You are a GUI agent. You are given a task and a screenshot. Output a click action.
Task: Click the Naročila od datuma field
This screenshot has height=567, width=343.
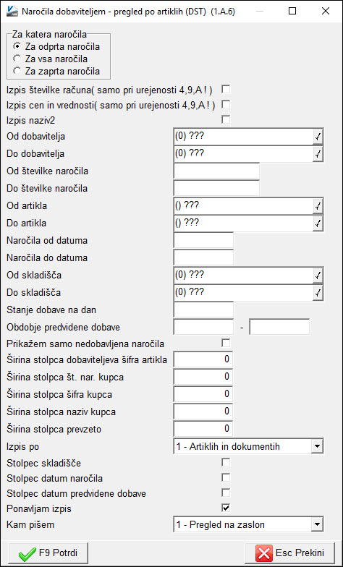coord(203,240)
